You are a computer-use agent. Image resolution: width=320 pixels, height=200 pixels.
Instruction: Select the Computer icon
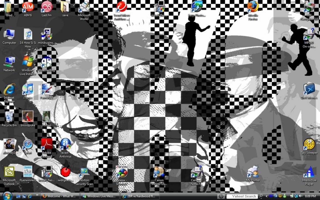pos(9,37)
